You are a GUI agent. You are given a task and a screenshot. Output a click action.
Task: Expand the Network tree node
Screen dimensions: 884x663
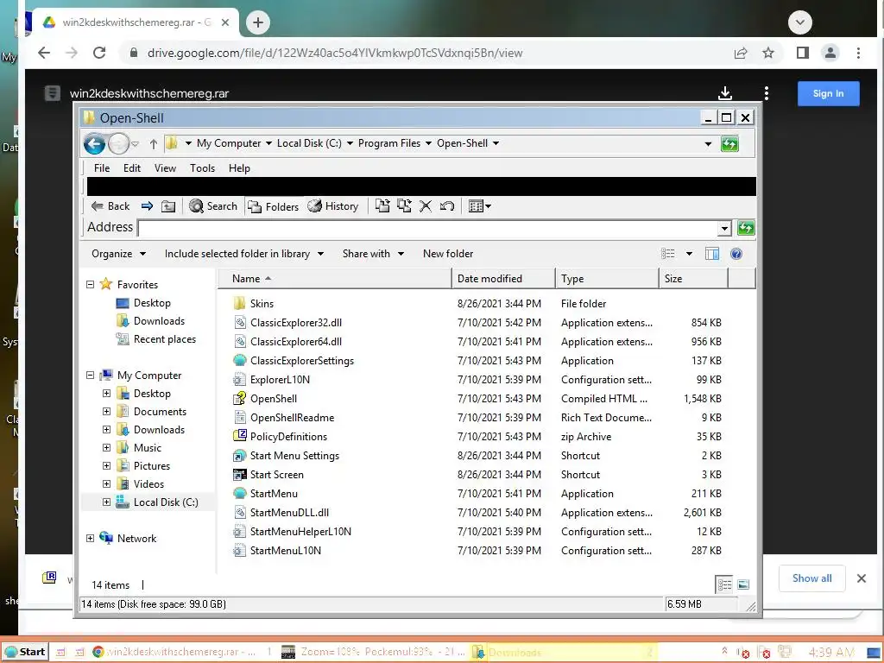tap(90, 539)
